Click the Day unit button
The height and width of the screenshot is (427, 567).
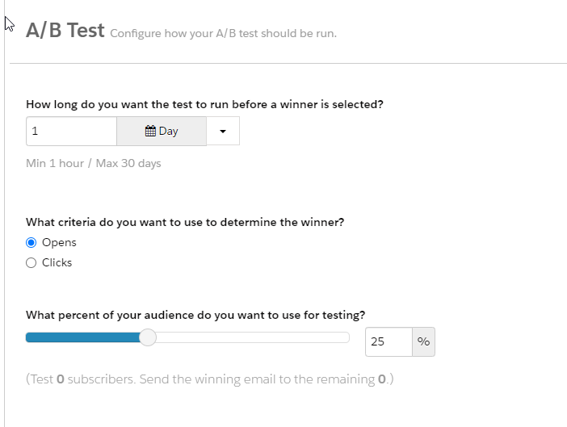(x=162, y=132)
